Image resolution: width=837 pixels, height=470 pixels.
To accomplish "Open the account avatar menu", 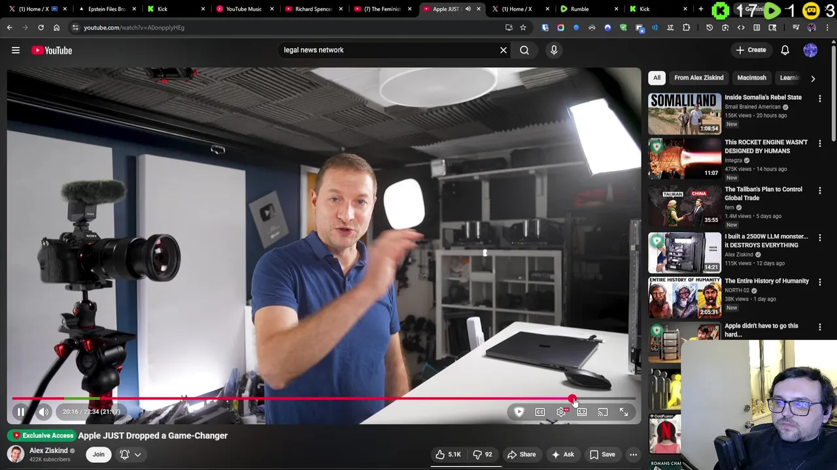I will [810, 50].
